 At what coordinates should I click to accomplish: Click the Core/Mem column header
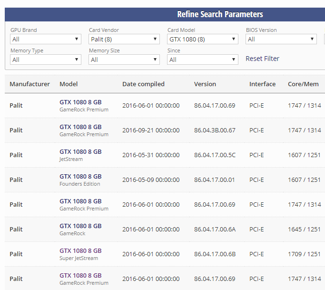click(303, 84)
